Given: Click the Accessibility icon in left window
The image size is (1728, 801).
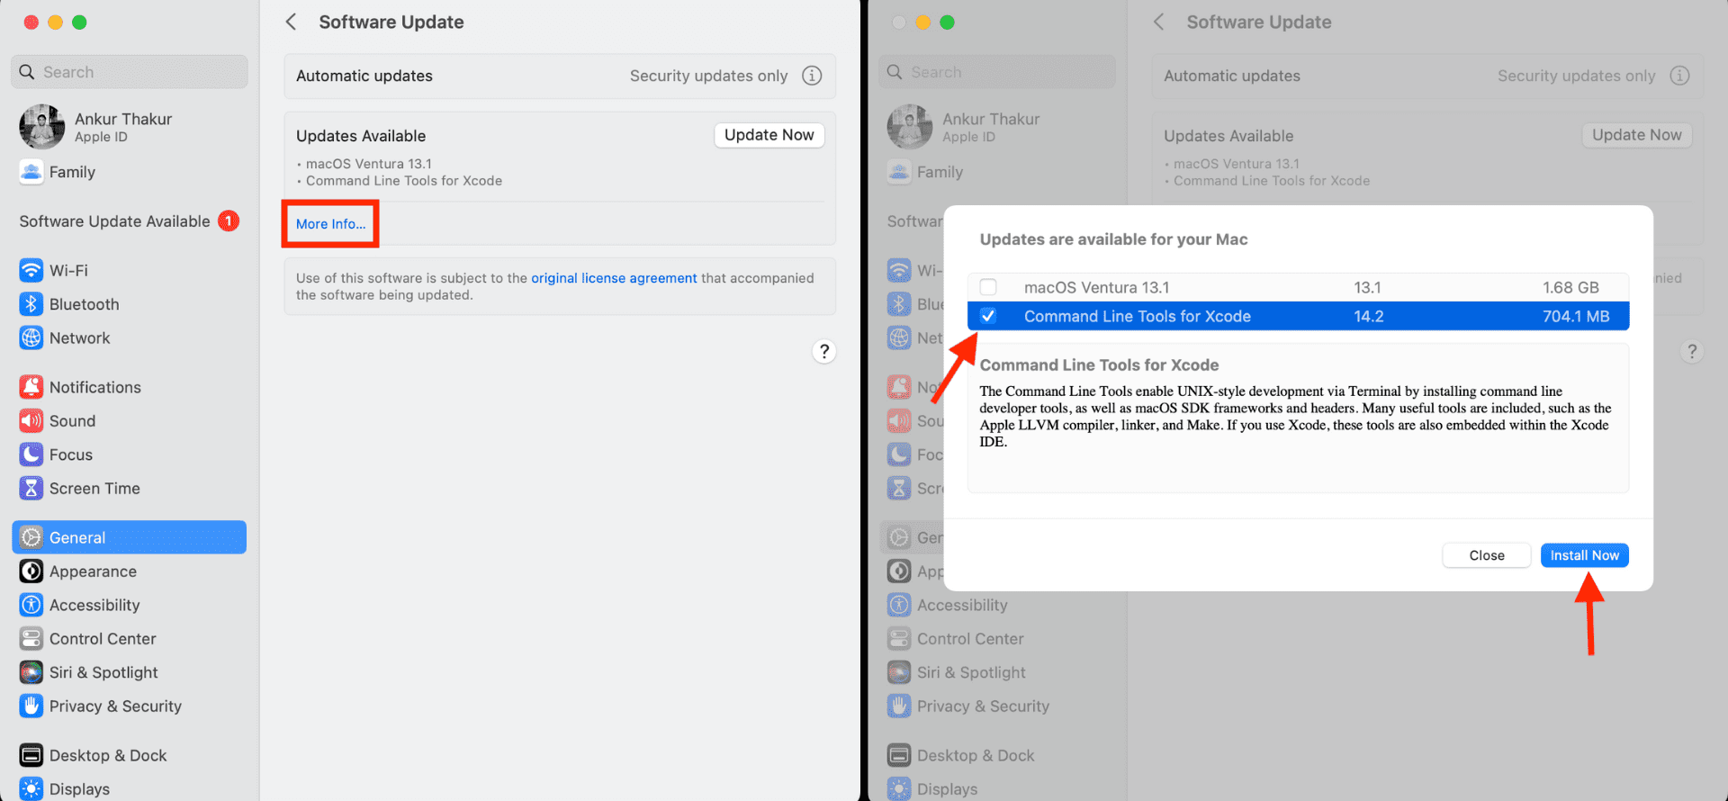Looking at the screenshot, I should click(31, 605).
